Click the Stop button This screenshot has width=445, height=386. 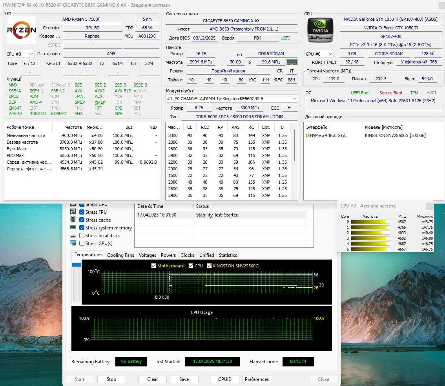point(111,379)
